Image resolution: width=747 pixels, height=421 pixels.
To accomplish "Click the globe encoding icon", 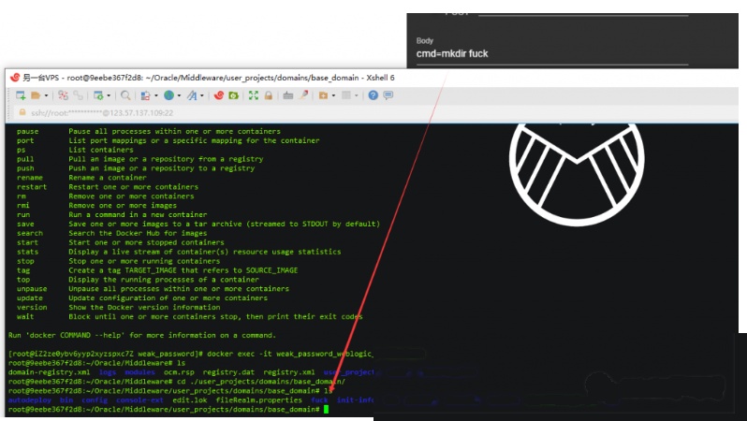I will pos(168,95).
